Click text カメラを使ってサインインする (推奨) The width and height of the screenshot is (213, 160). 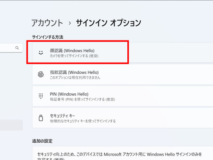pyautogui.click(x=74, y=56)
